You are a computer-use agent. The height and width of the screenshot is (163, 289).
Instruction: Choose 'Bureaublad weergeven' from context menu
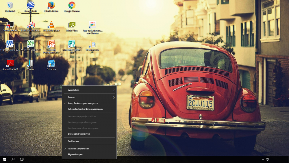click(79, 134)
